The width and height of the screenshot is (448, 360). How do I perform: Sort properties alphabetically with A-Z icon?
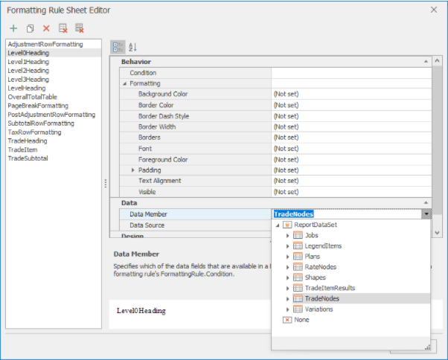click(x=133, y=47)
